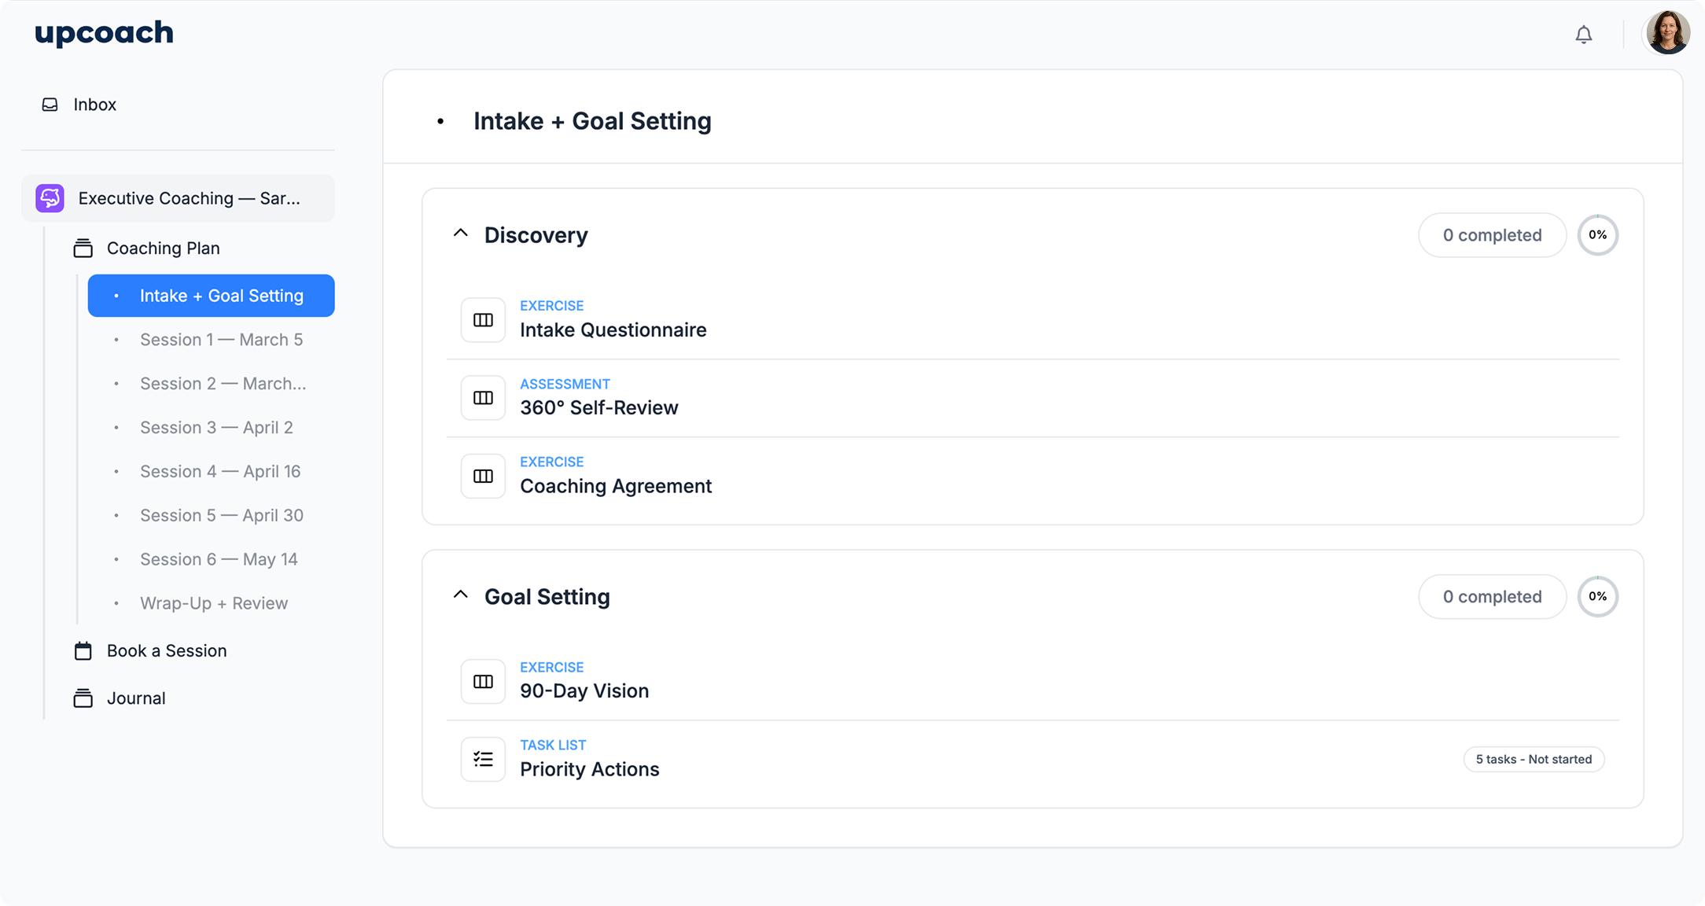Click the Journal stack icon

tap(83, 698)
